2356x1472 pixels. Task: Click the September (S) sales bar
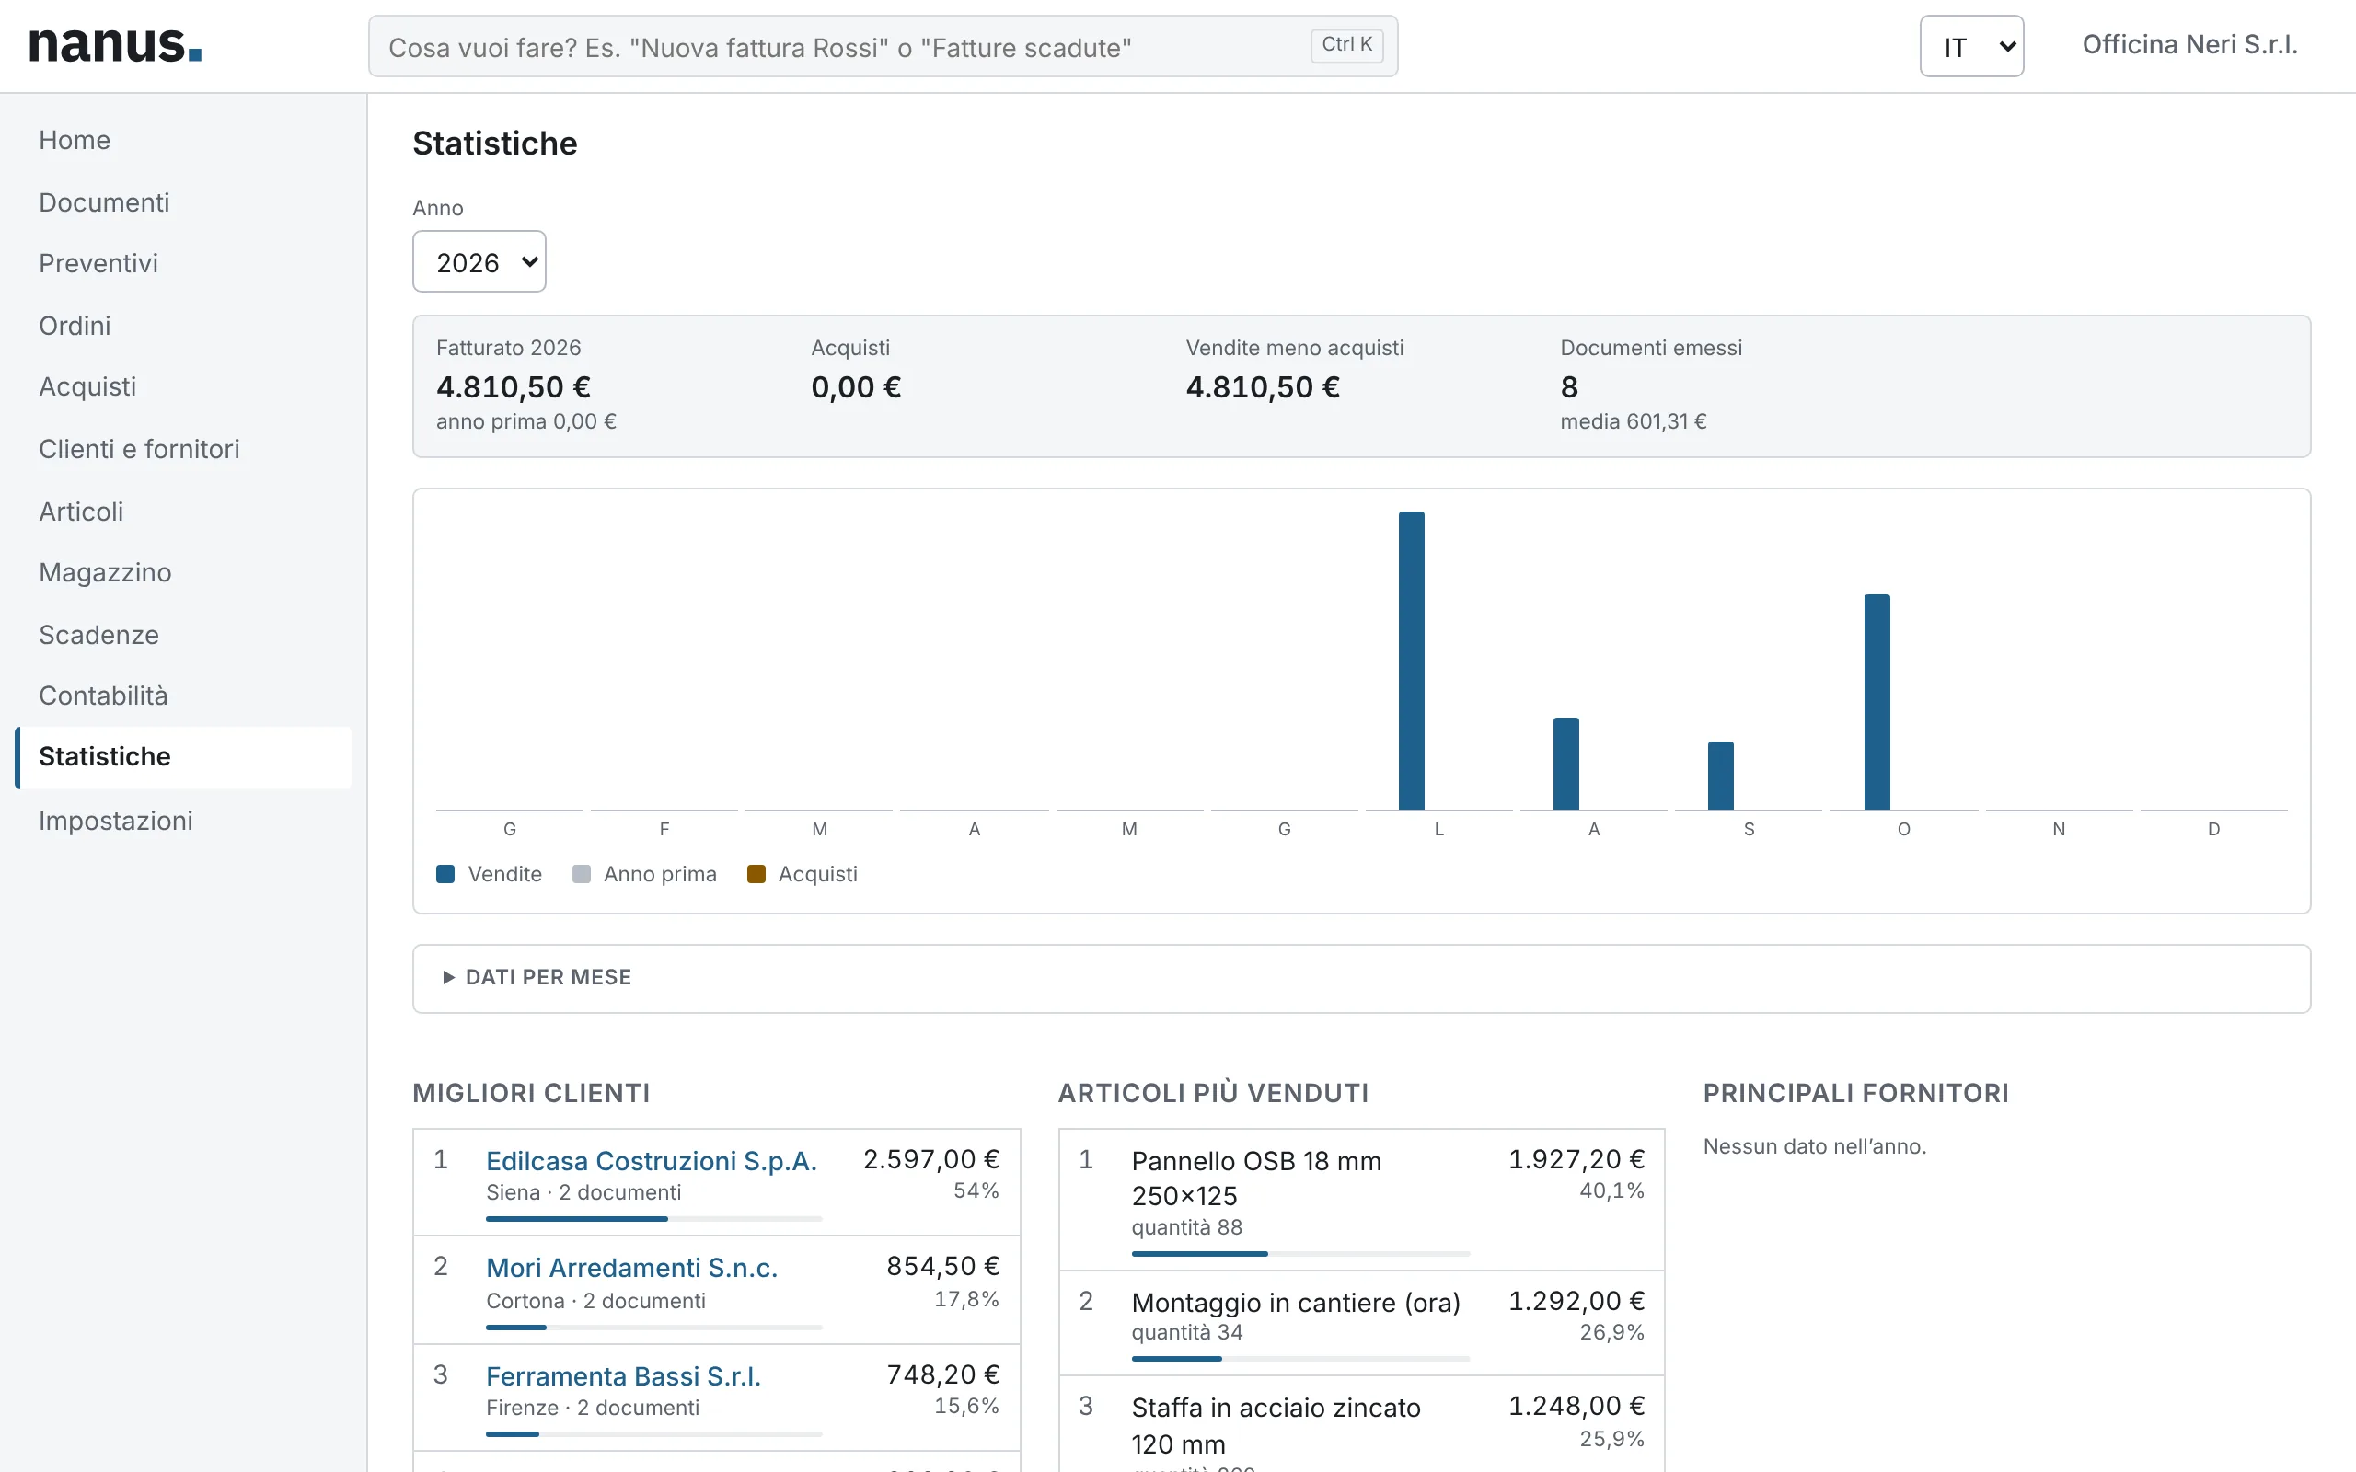coord(1721,776)
